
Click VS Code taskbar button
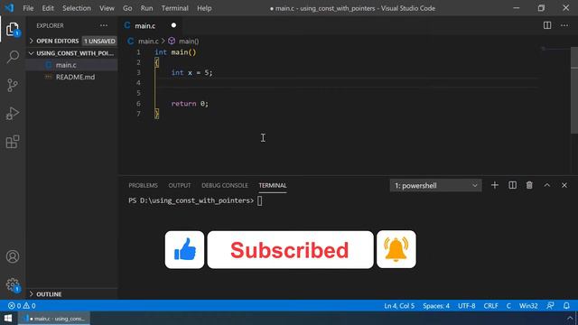54,319
